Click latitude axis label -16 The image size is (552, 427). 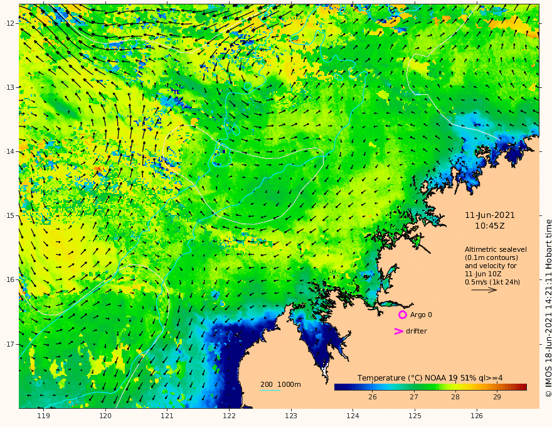[9, 279]
